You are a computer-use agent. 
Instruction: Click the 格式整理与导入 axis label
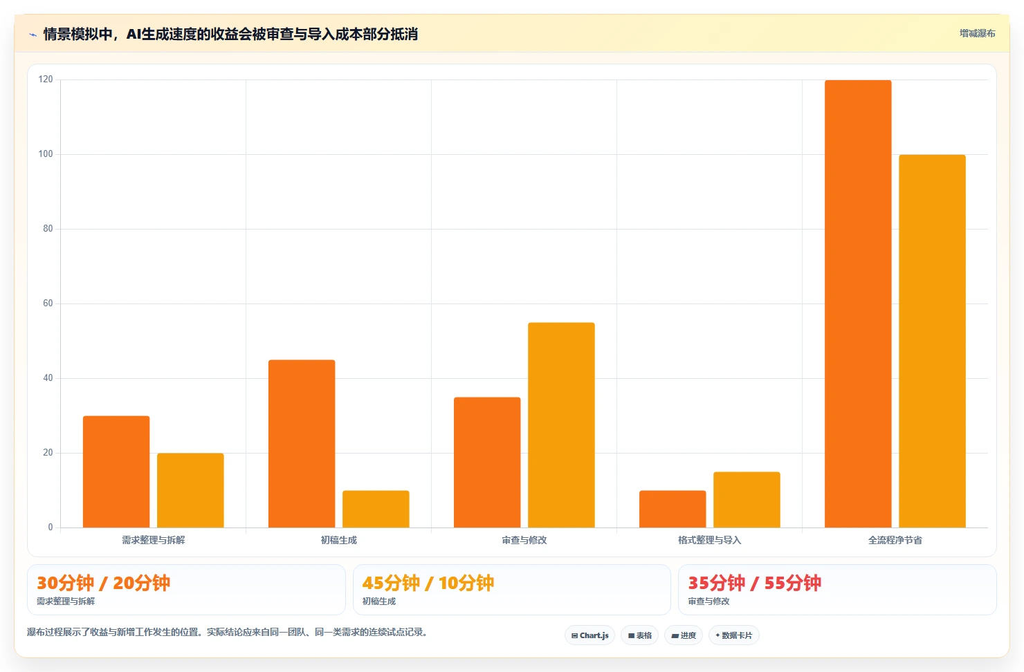coord(710,540)
